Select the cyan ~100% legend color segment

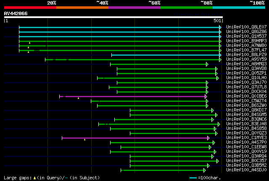(x=239, y=8)
